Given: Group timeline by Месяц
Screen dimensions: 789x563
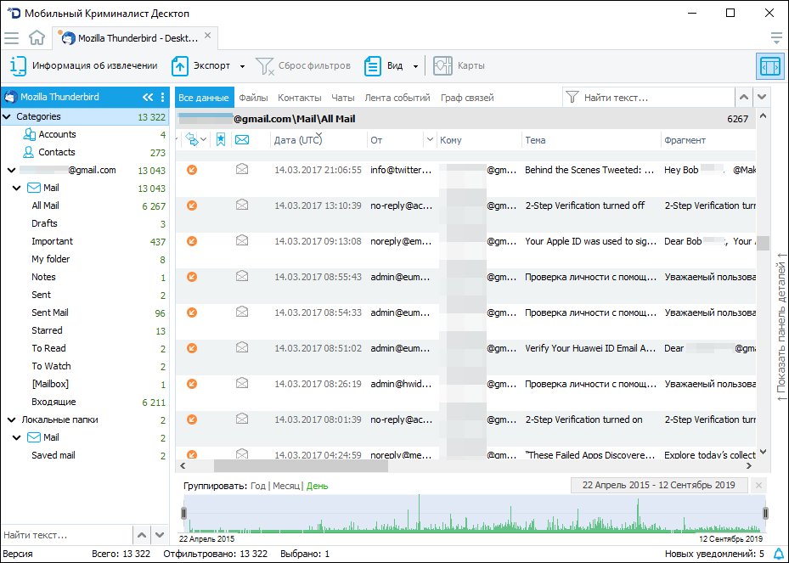Looking at the screenshot, I should point(286,486).
